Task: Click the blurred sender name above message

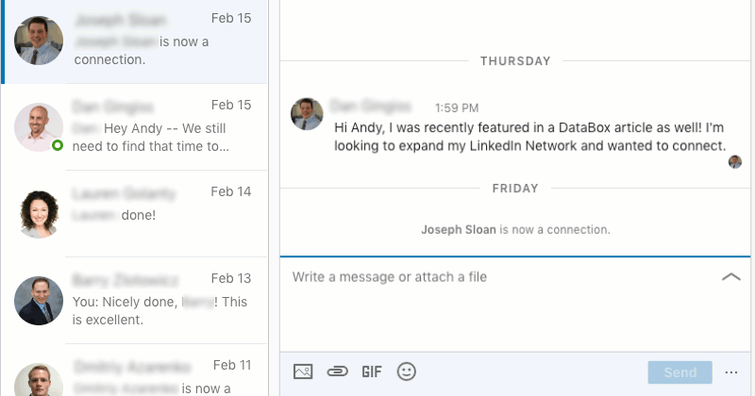Action: click(371, 106)
